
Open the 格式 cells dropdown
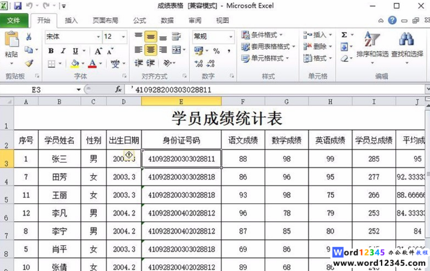coord(317,58)
